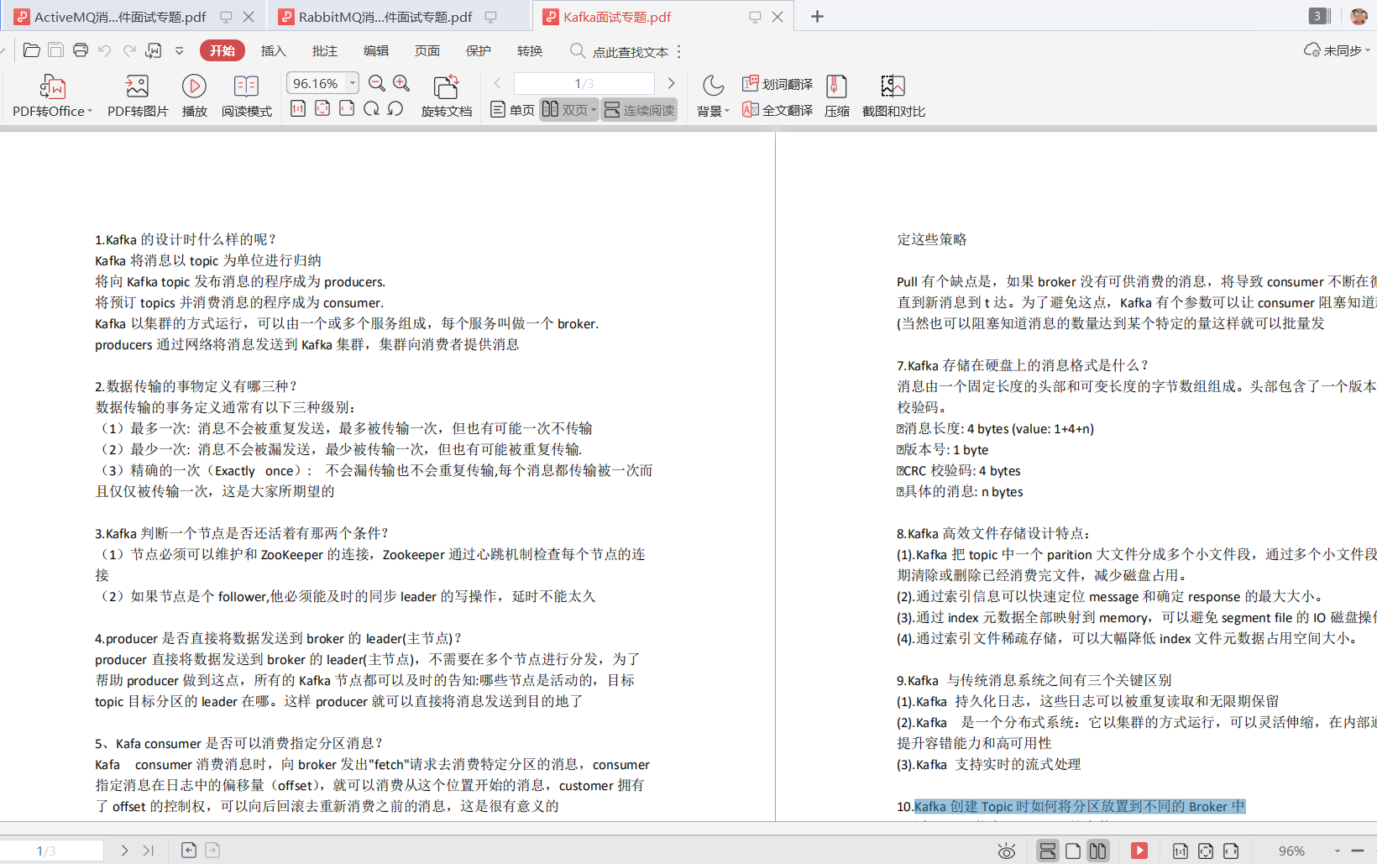Click next page arrow in status bar
This screenshot has height=864, width=1377.
tap(124, 851)
